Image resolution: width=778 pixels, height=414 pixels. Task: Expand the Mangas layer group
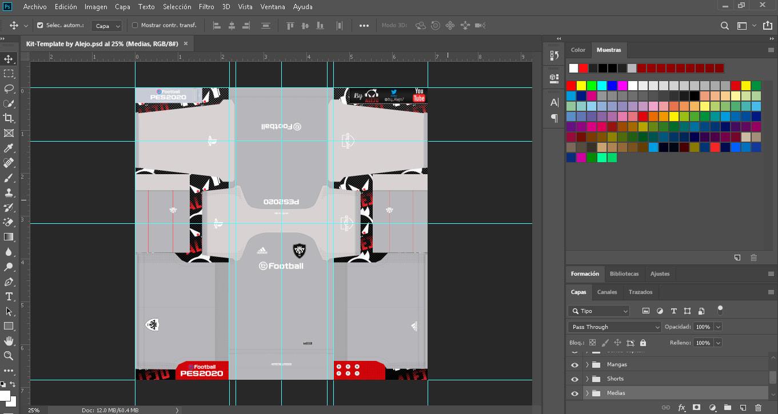pyautogui.click(x=587, y=364)
